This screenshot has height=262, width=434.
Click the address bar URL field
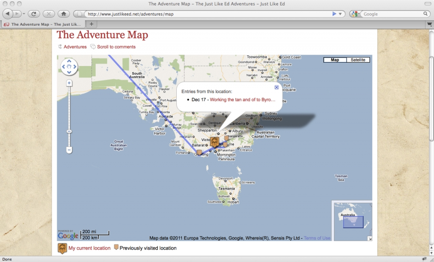coord(208,14)
